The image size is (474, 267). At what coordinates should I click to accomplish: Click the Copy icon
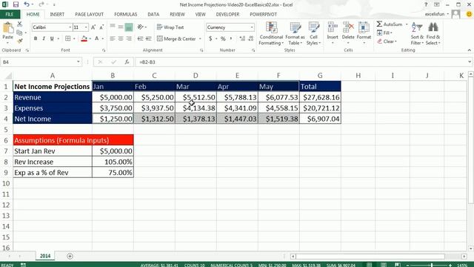click(20, 33)
